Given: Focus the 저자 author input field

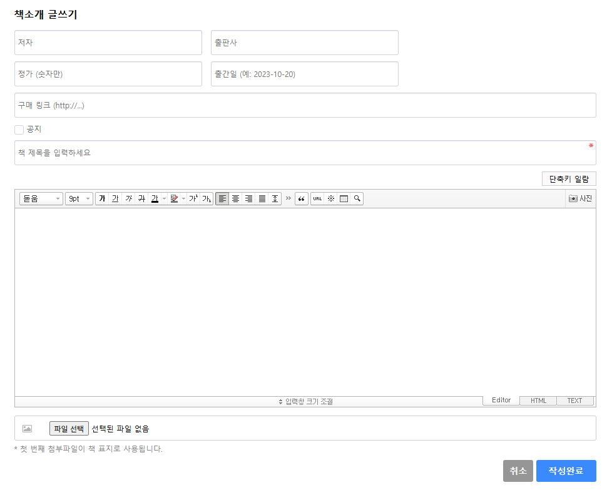Looking at the screenshot, I should [x=108, y=43].
